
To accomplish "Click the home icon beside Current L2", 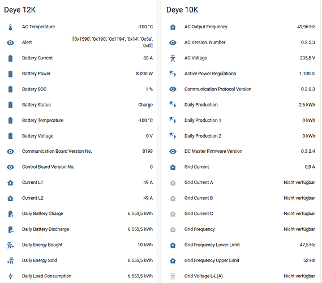I will [x=11, y=198].
